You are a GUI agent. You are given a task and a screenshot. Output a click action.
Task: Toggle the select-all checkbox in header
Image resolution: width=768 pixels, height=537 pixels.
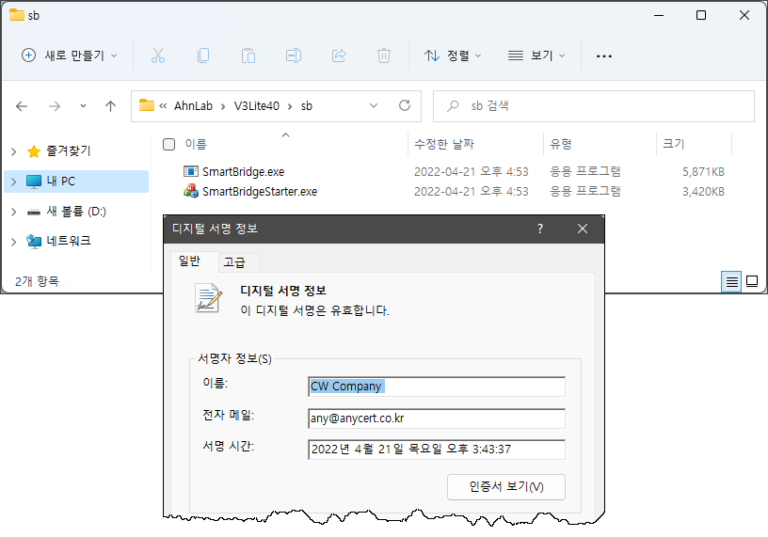[x=169, y=145]
